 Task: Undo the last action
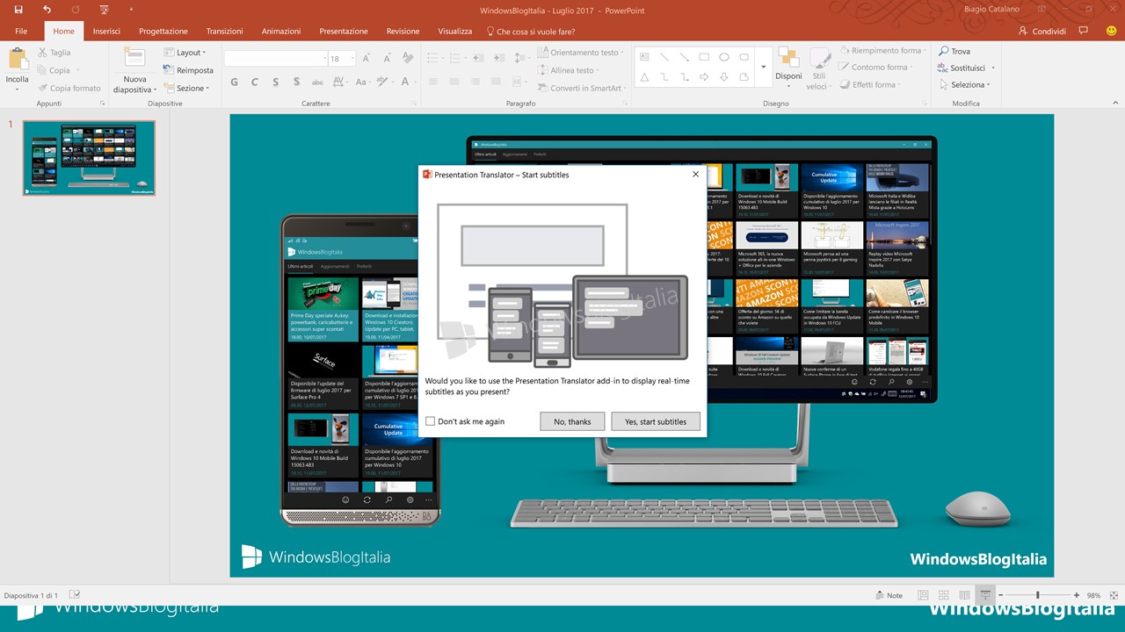tap(47, 10)
